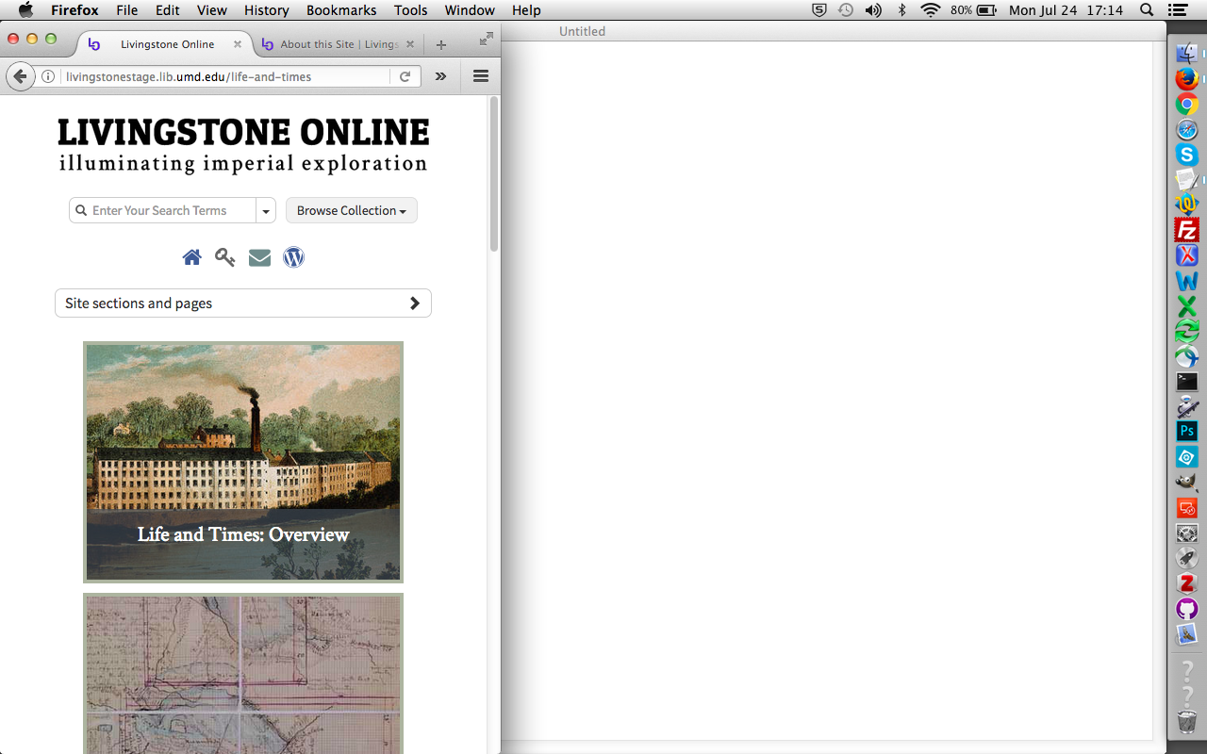Click the Firefox back arrow button
The width and height of the screenshot is (1207, 754).
tap(20, 76)
